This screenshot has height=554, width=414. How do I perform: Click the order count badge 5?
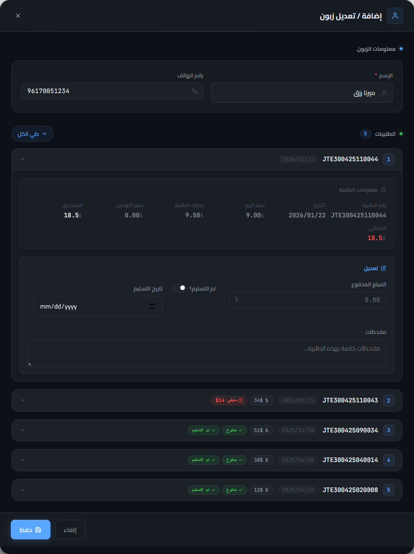(365, 134)
